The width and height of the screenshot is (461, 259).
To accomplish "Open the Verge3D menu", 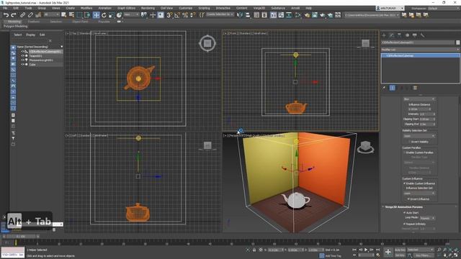I will 259,8.
